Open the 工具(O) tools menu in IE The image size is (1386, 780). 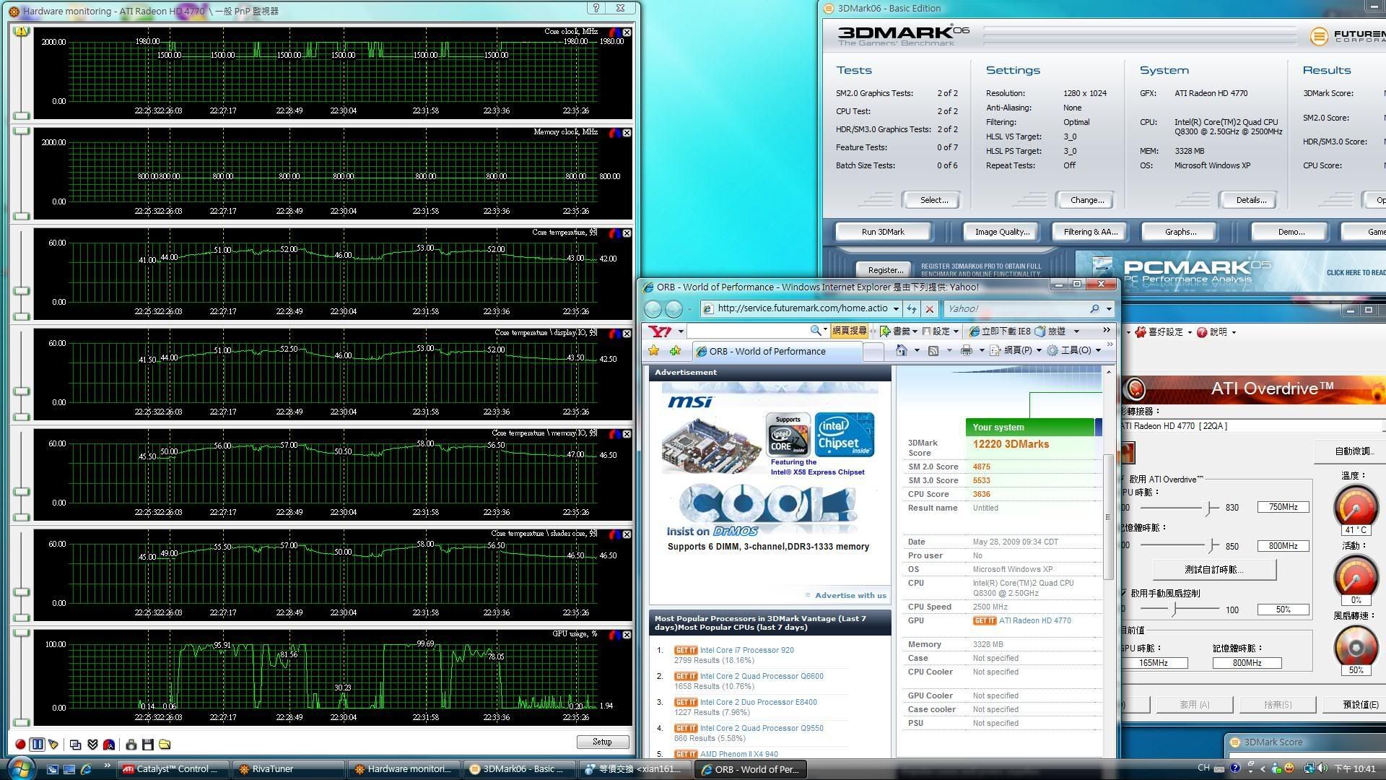click(x=1074, y=350)
